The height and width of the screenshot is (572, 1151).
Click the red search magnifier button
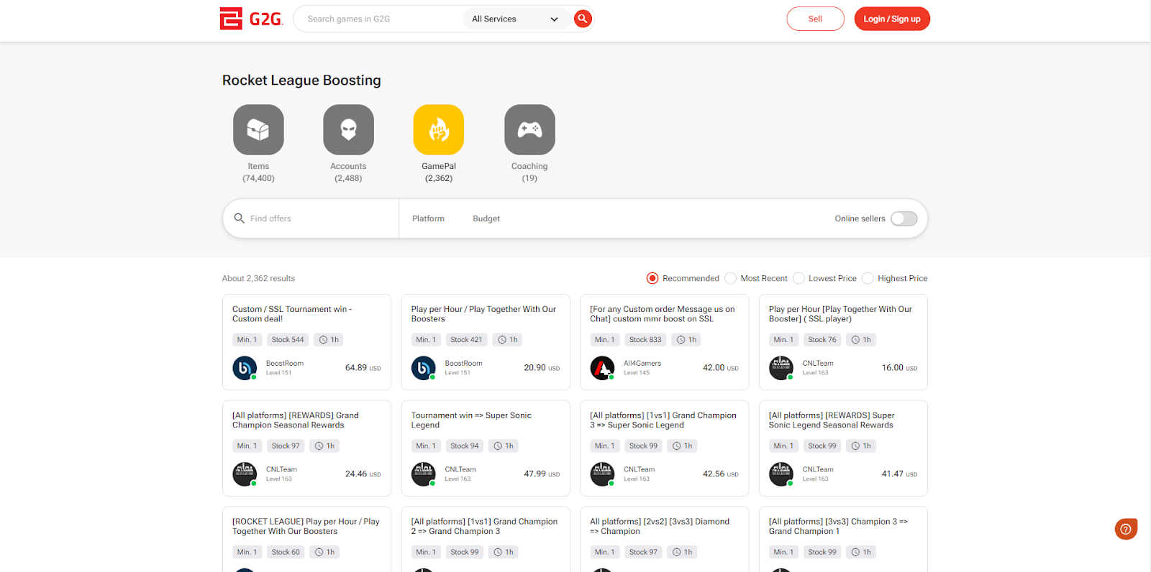click(583, 19)
